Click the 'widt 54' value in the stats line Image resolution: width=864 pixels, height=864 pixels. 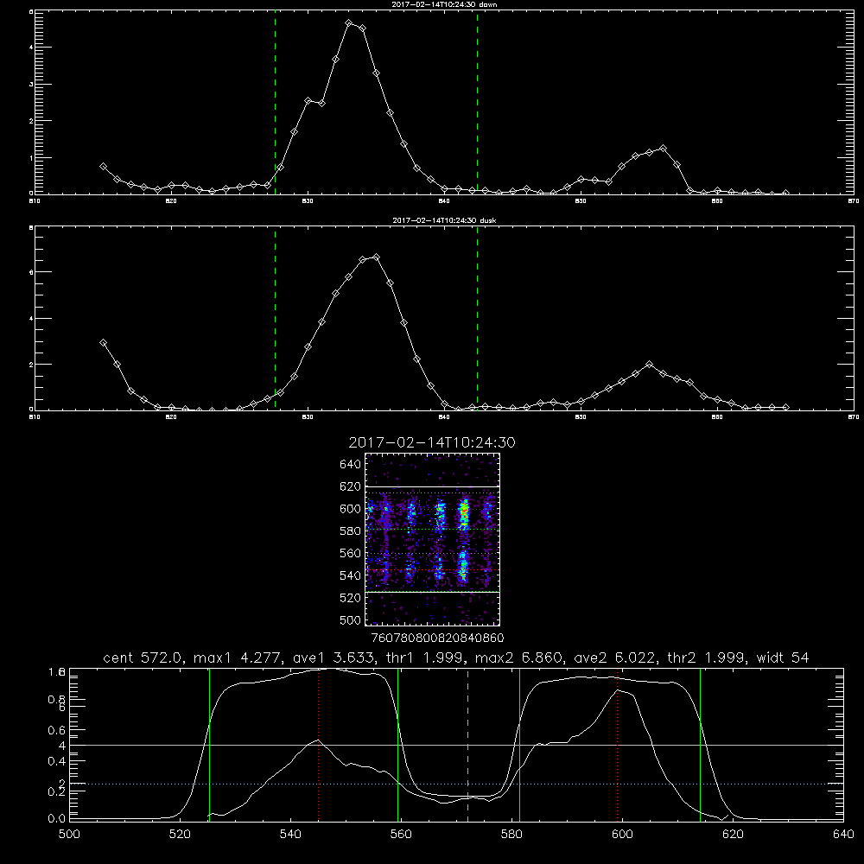pos(783,658)
